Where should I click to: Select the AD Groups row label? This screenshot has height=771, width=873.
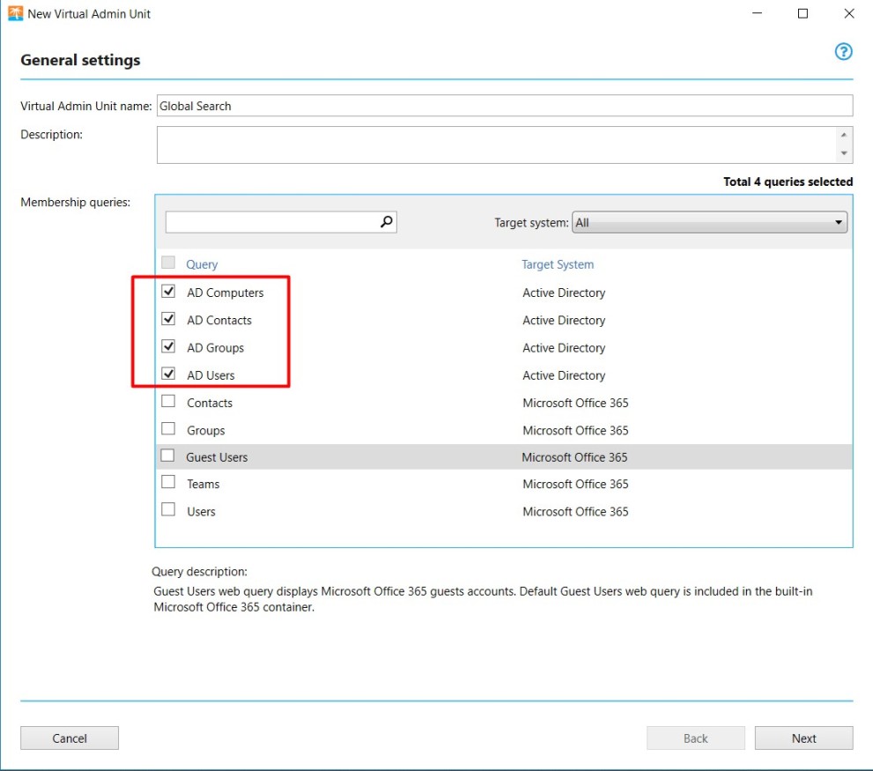[x=215, y=348]
